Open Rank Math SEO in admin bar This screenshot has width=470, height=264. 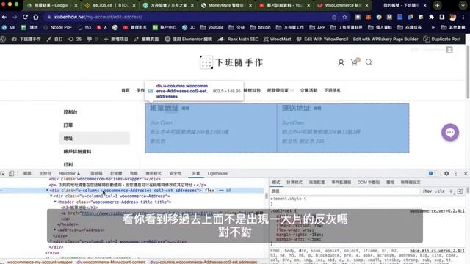tap(238, 39)
